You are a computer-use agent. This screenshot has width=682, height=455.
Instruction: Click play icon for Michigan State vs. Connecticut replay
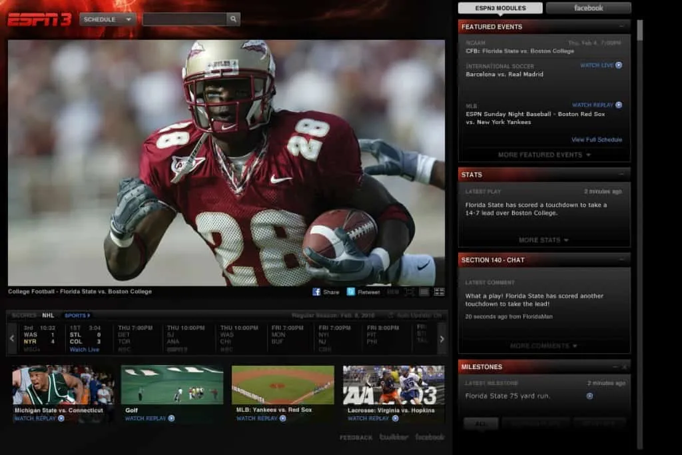[61, 418]
